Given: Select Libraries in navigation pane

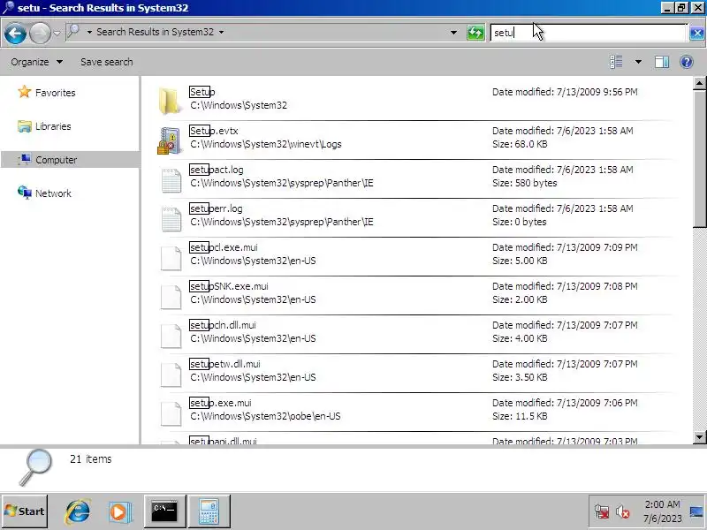Looking at the screenshot, I should 44,126.
